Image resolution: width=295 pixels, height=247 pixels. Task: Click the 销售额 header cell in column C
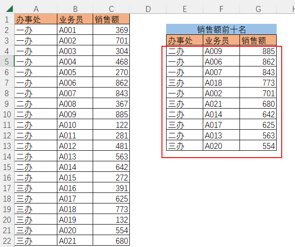pos(111,19)
